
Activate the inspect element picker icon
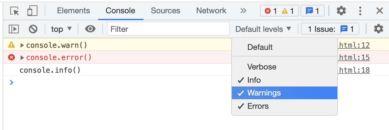[x=15, y=11]
